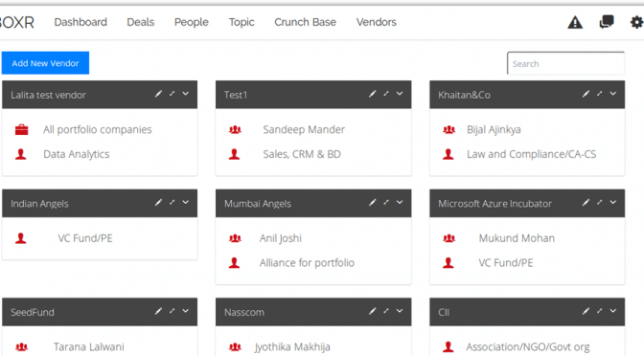Viewport: 644px width, 356px height.
Task: Click expand arrows icon on Test1 card
Action: click(386, 94)
